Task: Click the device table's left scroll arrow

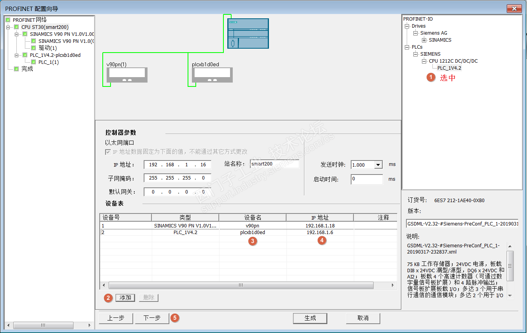Action: pos(103,285)
